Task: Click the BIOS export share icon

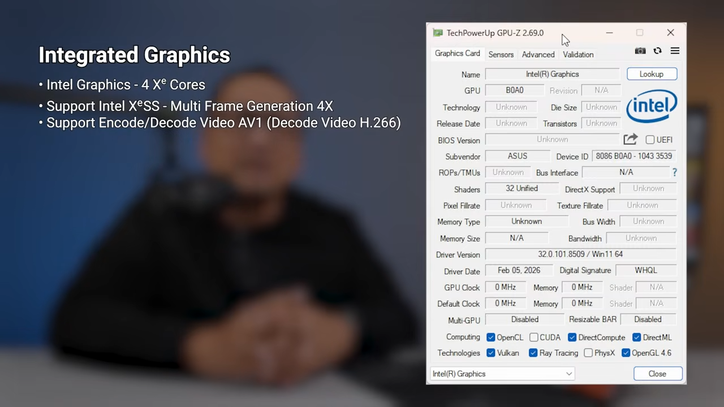Action: (x=630, y=139)
